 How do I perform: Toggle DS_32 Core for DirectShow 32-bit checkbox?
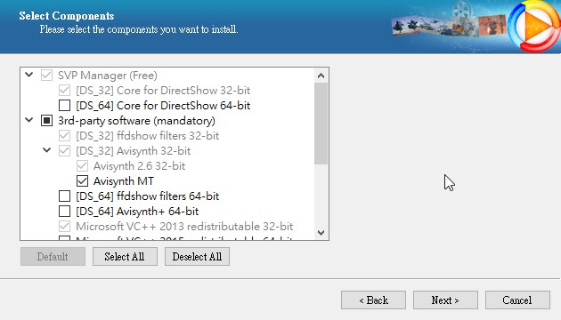[64, 91]
